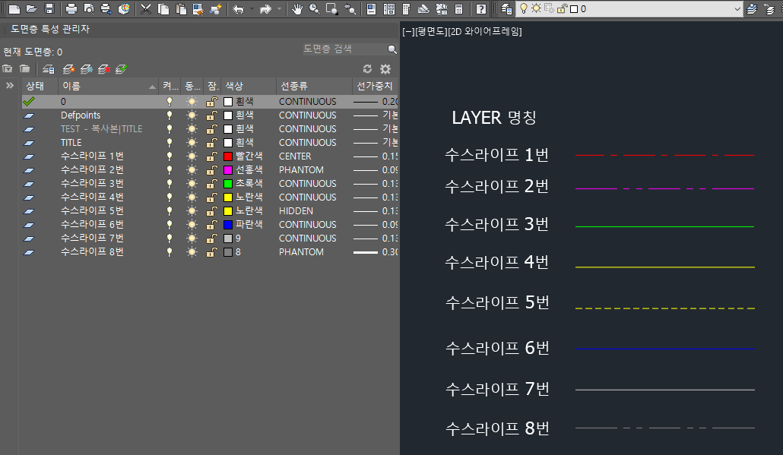Toggle on/off bulb for layer 수스라이프 3번
The image size is (783, 455).
170,184
